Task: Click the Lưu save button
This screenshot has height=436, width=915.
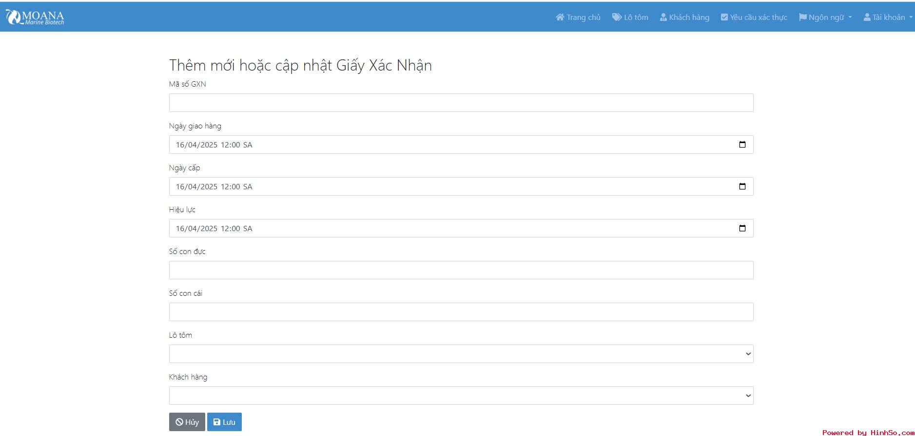Action: [224, 422]
